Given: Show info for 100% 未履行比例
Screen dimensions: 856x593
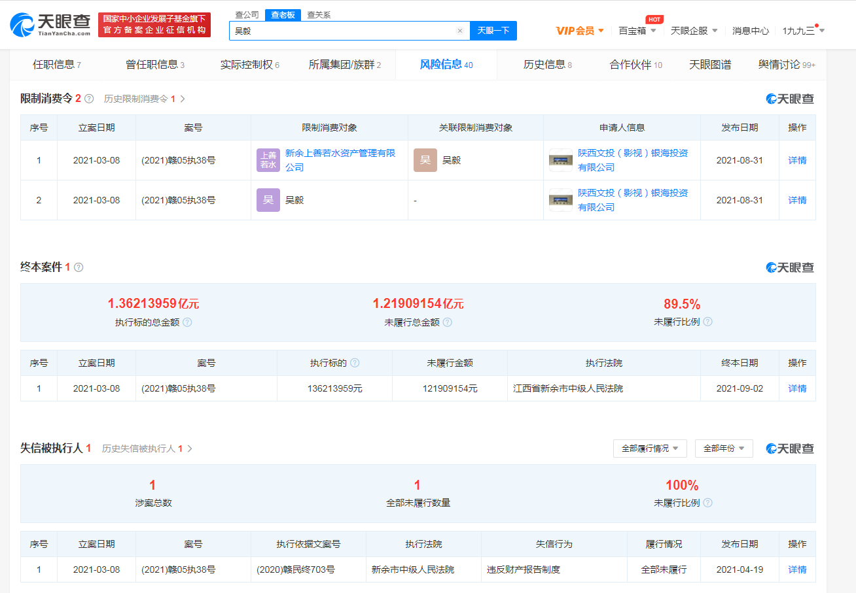Looking at the screenshot, I should pyautogui.click(x=707, y=503).
